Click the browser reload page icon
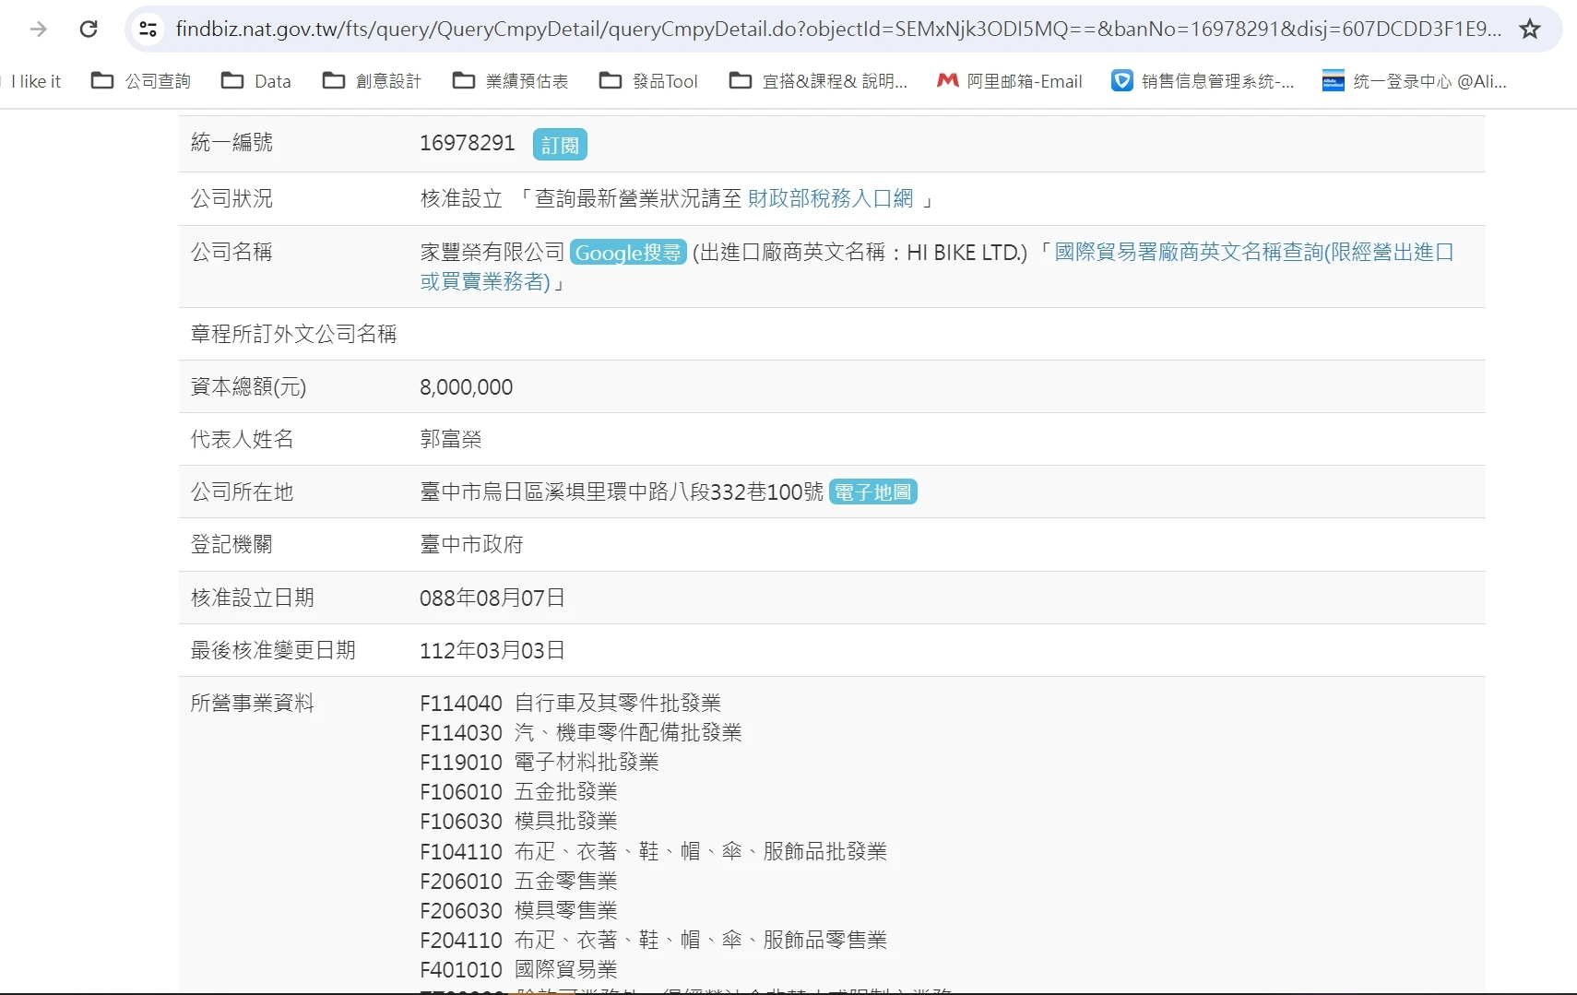1577x995 pixels. tap(89, 29)
